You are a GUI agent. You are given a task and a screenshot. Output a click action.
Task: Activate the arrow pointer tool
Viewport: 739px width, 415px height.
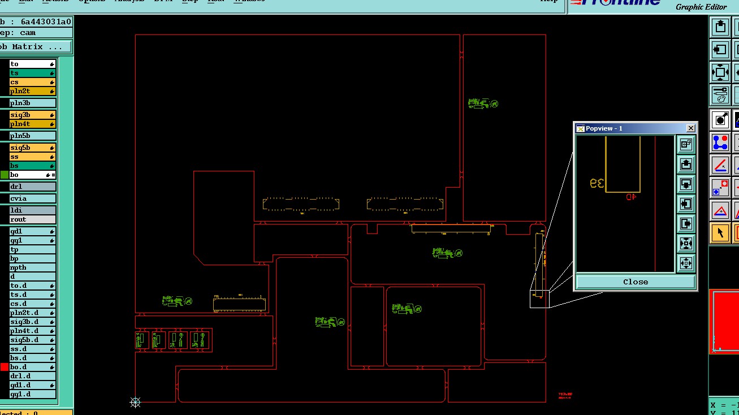click(720, 232)
